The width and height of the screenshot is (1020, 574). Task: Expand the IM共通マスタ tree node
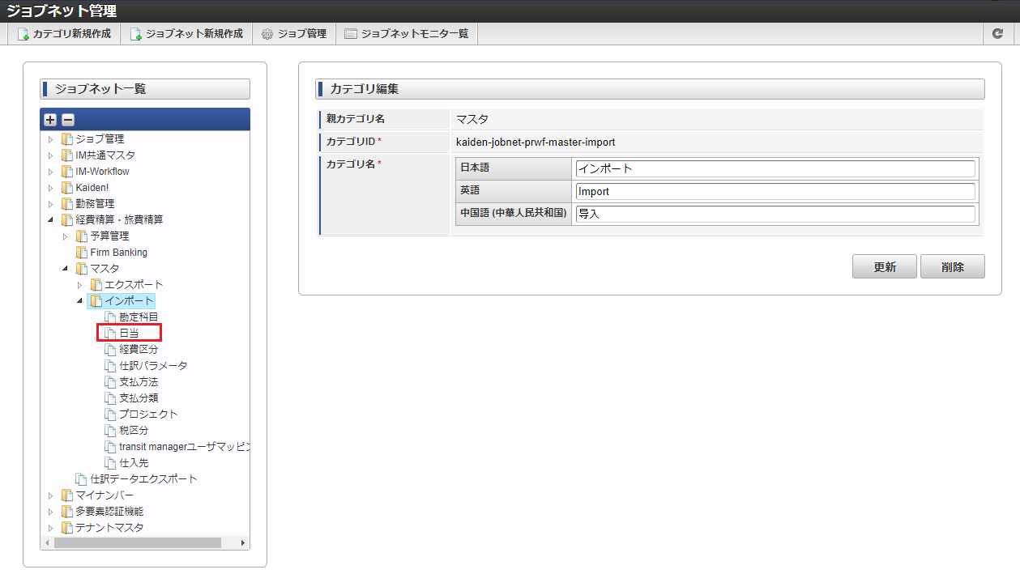click(50, 155)
